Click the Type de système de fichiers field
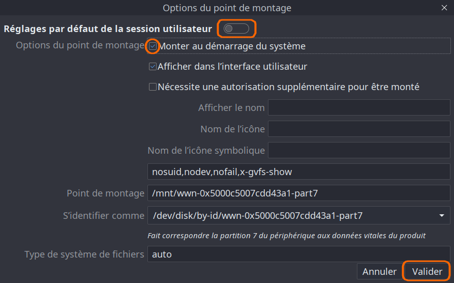The height and width of the screenshot is (283, 454). click(x=298, y=254)
